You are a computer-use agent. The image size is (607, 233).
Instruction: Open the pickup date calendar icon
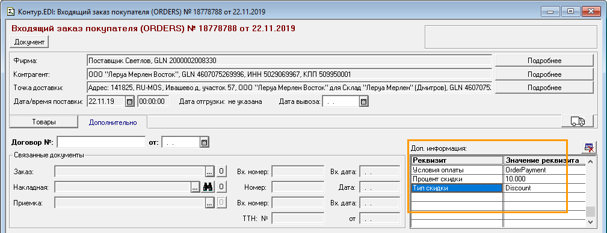tap(363, 102)
